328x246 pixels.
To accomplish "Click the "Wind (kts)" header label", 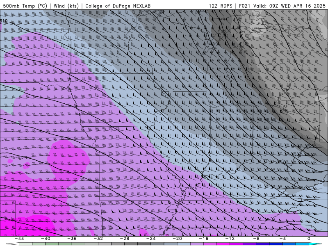I will pyautogui.click(x=66, y=6).
